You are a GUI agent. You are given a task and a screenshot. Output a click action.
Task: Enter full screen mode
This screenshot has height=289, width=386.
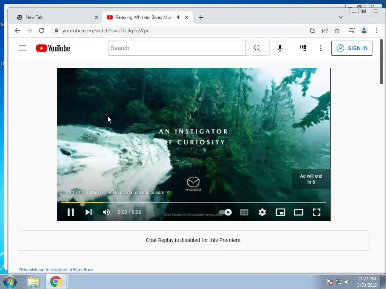click(x=317, y=212)
